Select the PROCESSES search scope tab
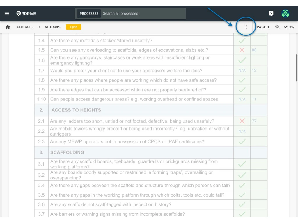 89,13
